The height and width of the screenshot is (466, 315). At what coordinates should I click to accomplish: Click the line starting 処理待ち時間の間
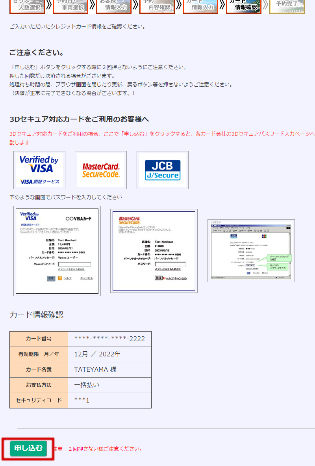coord(122,84)
